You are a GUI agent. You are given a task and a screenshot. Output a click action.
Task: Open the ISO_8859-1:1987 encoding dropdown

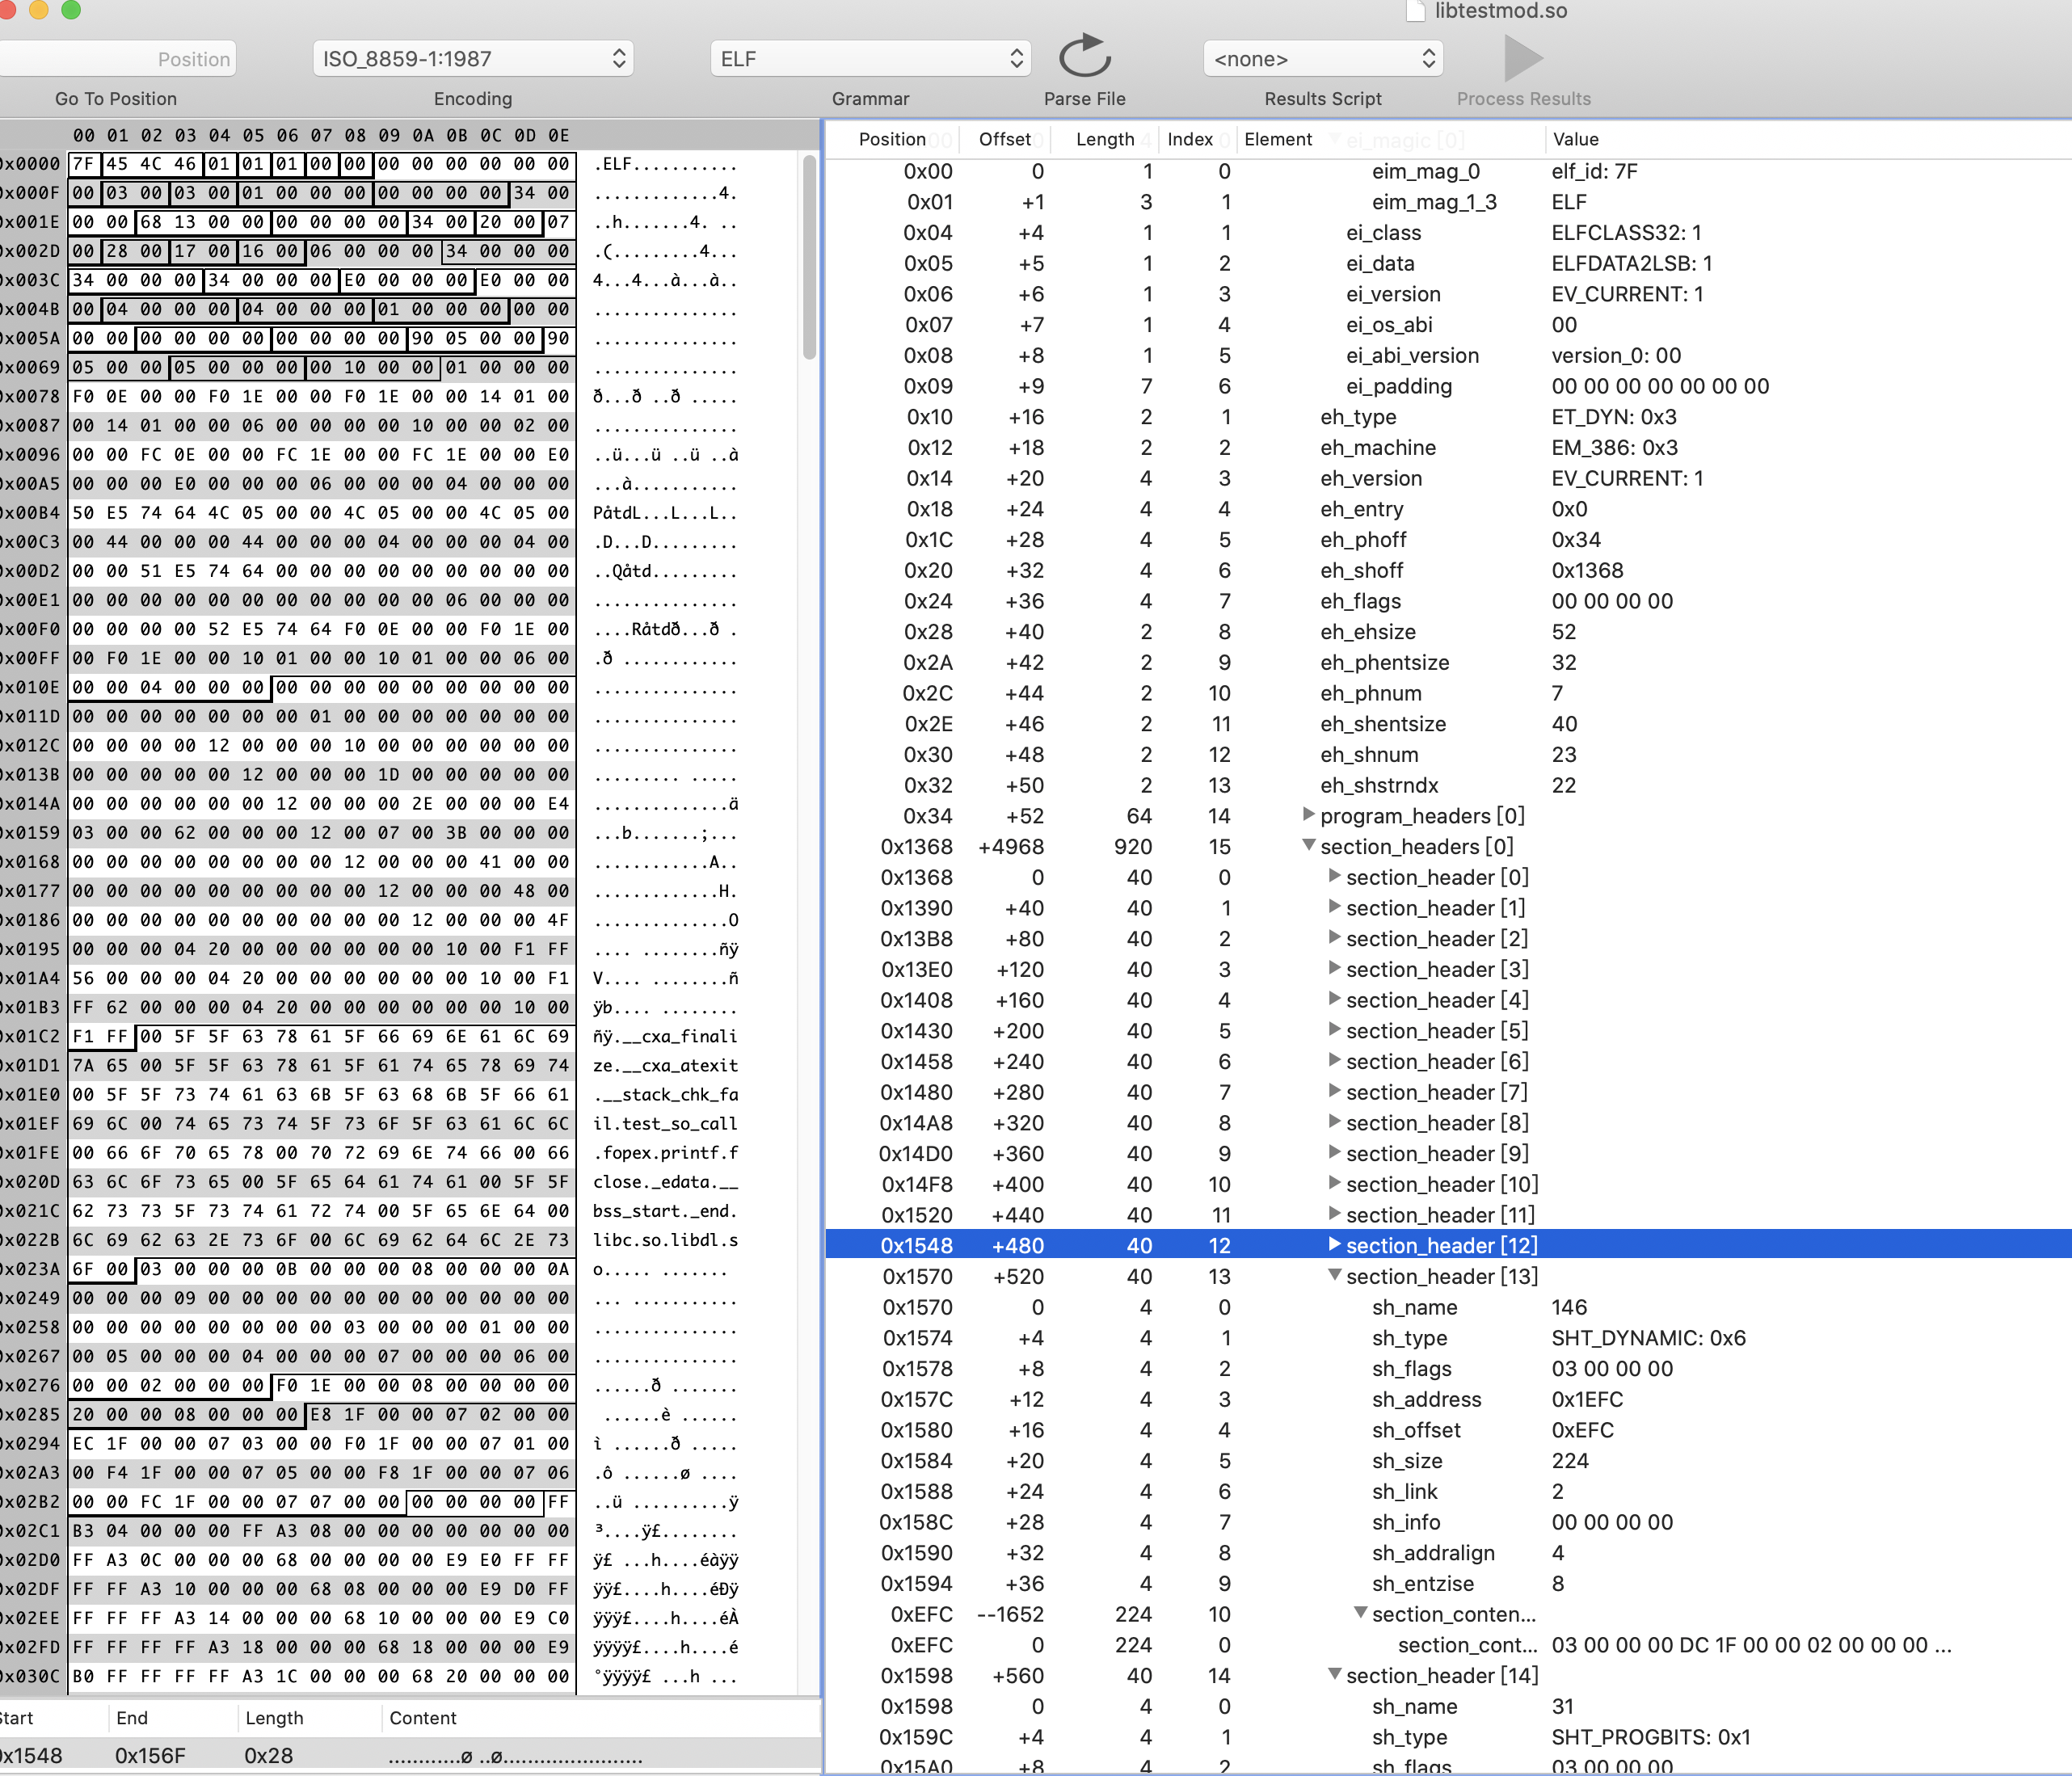[473, 58]
